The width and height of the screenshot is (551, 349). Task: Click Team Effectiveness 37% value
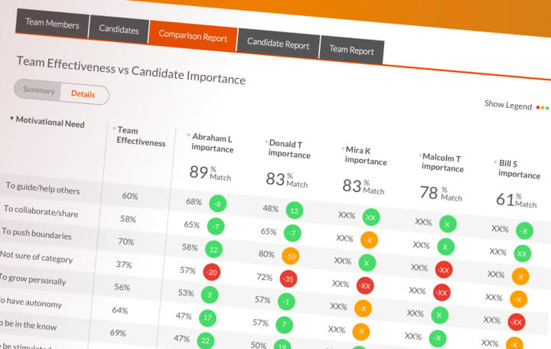click(124, 264)
